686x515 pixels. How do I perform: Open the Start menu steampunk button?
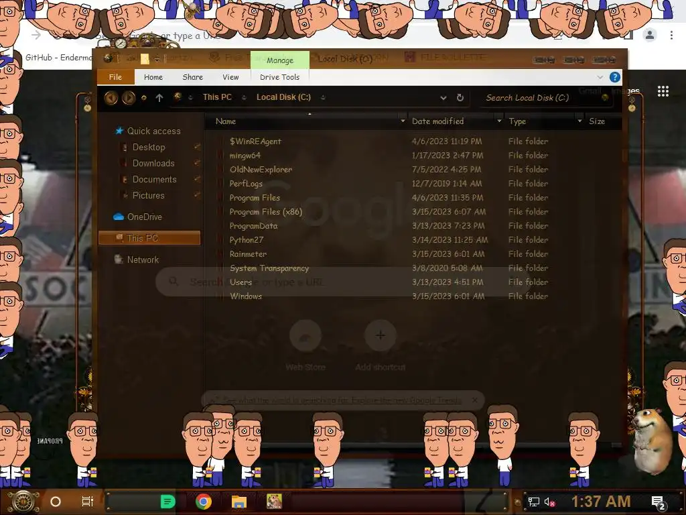[x=23, y=502]
